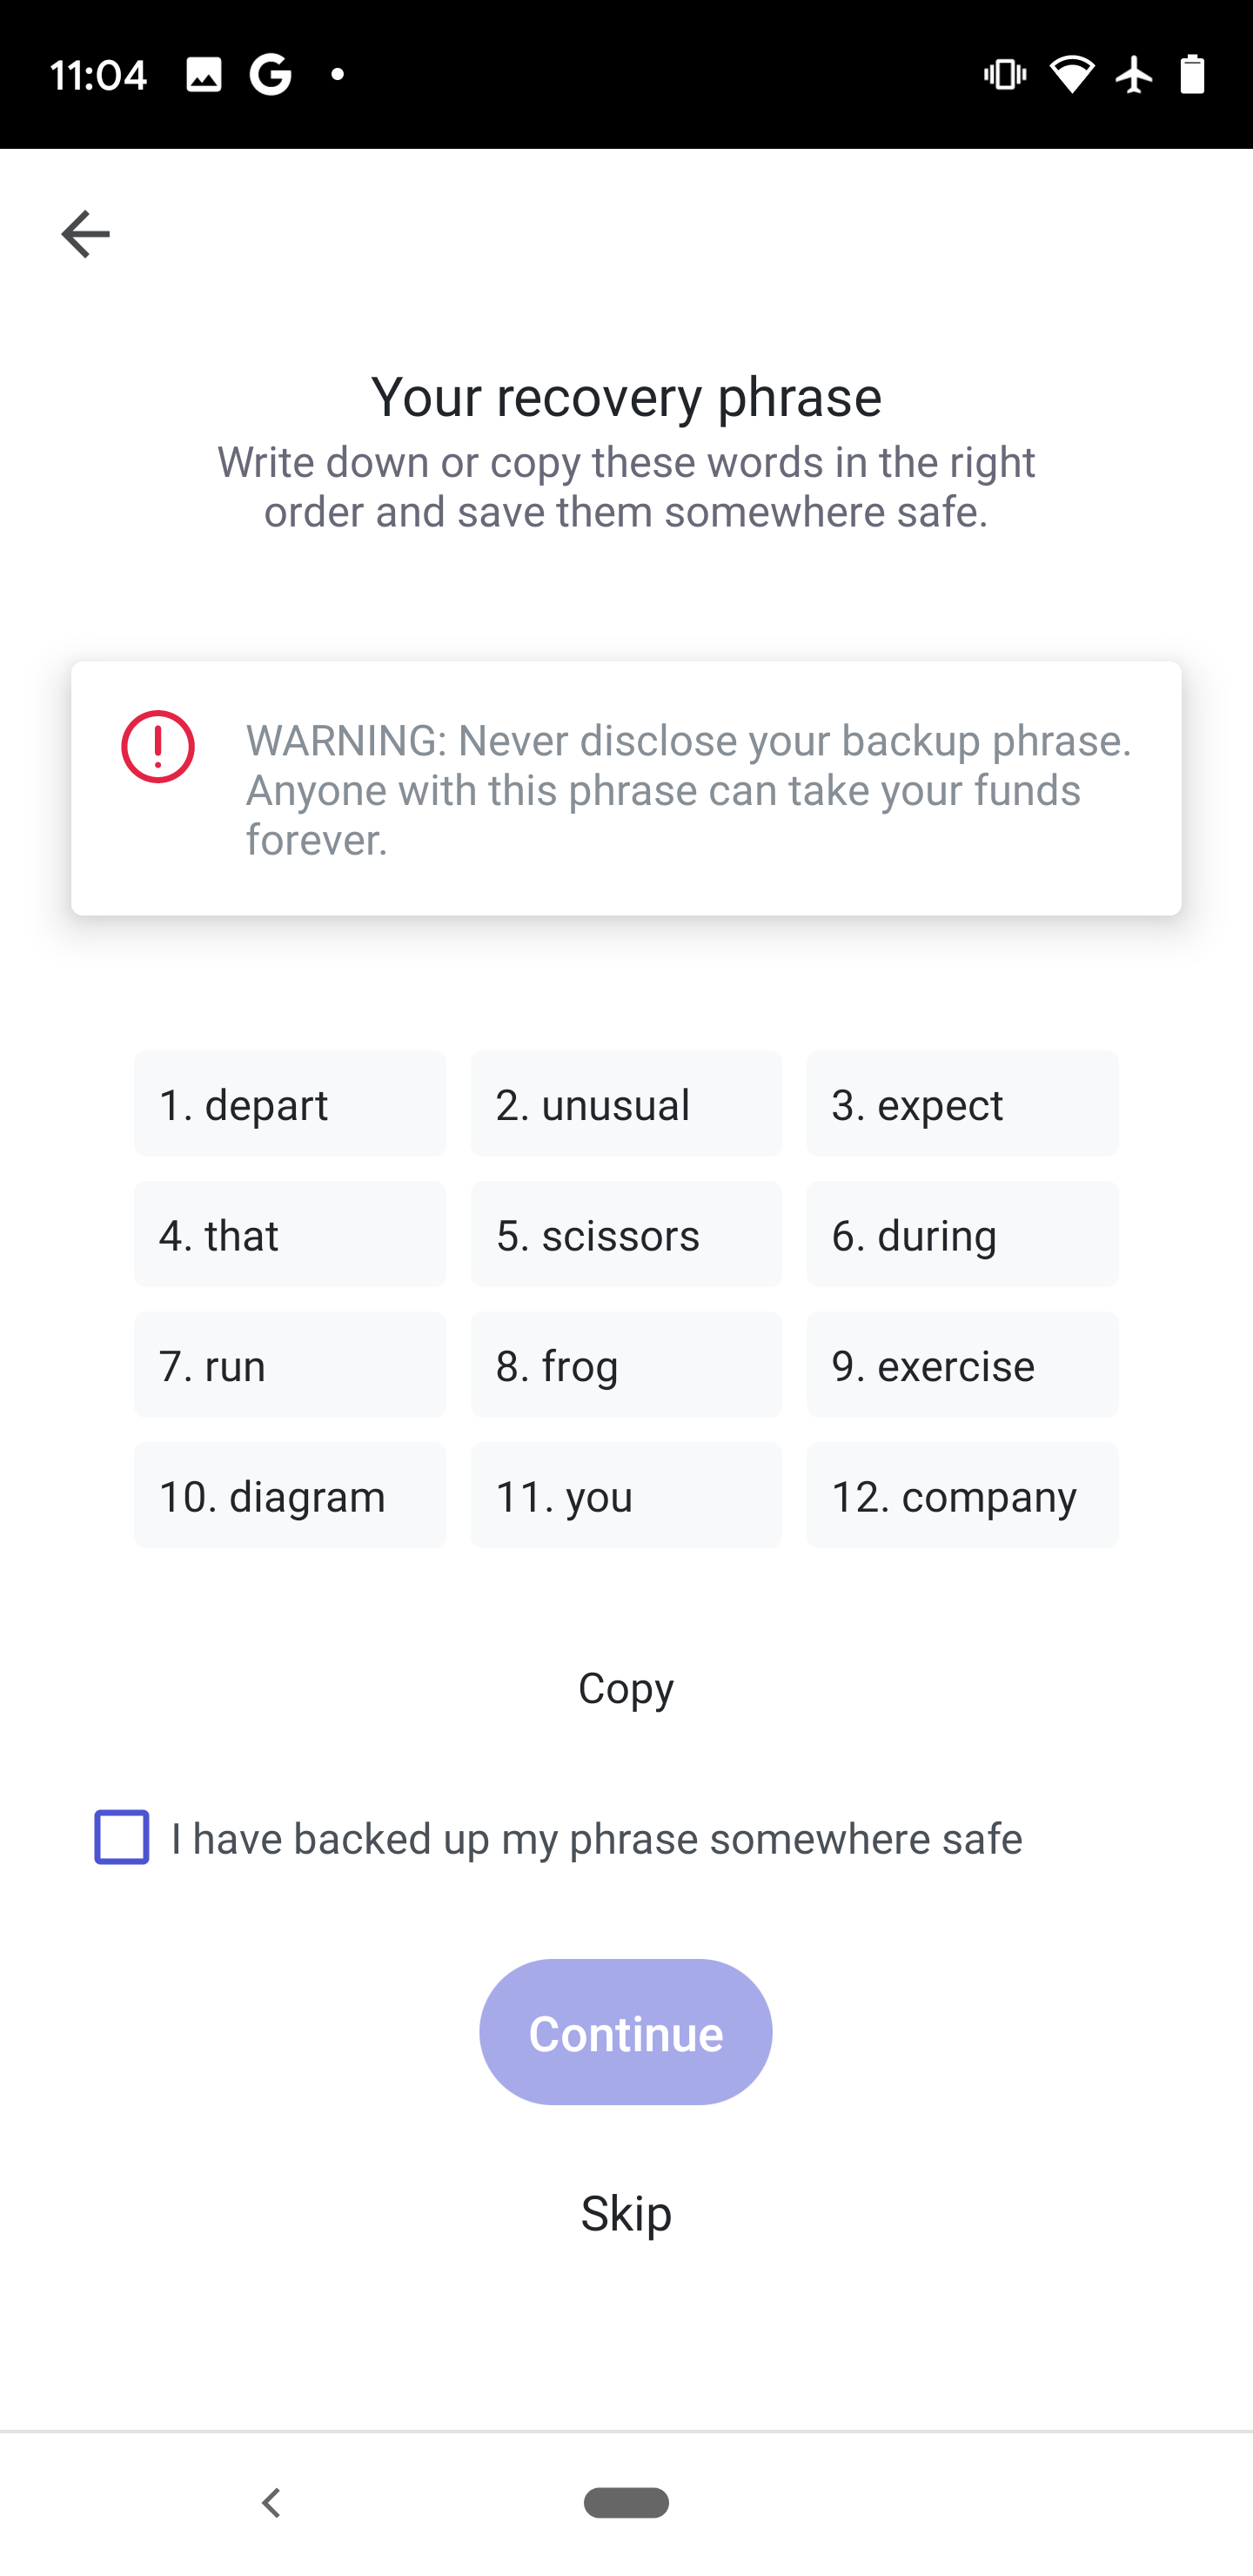Tap the airplane mode status icon
This screenshot has width=1253, height=2576.
tap(1134, 73)
